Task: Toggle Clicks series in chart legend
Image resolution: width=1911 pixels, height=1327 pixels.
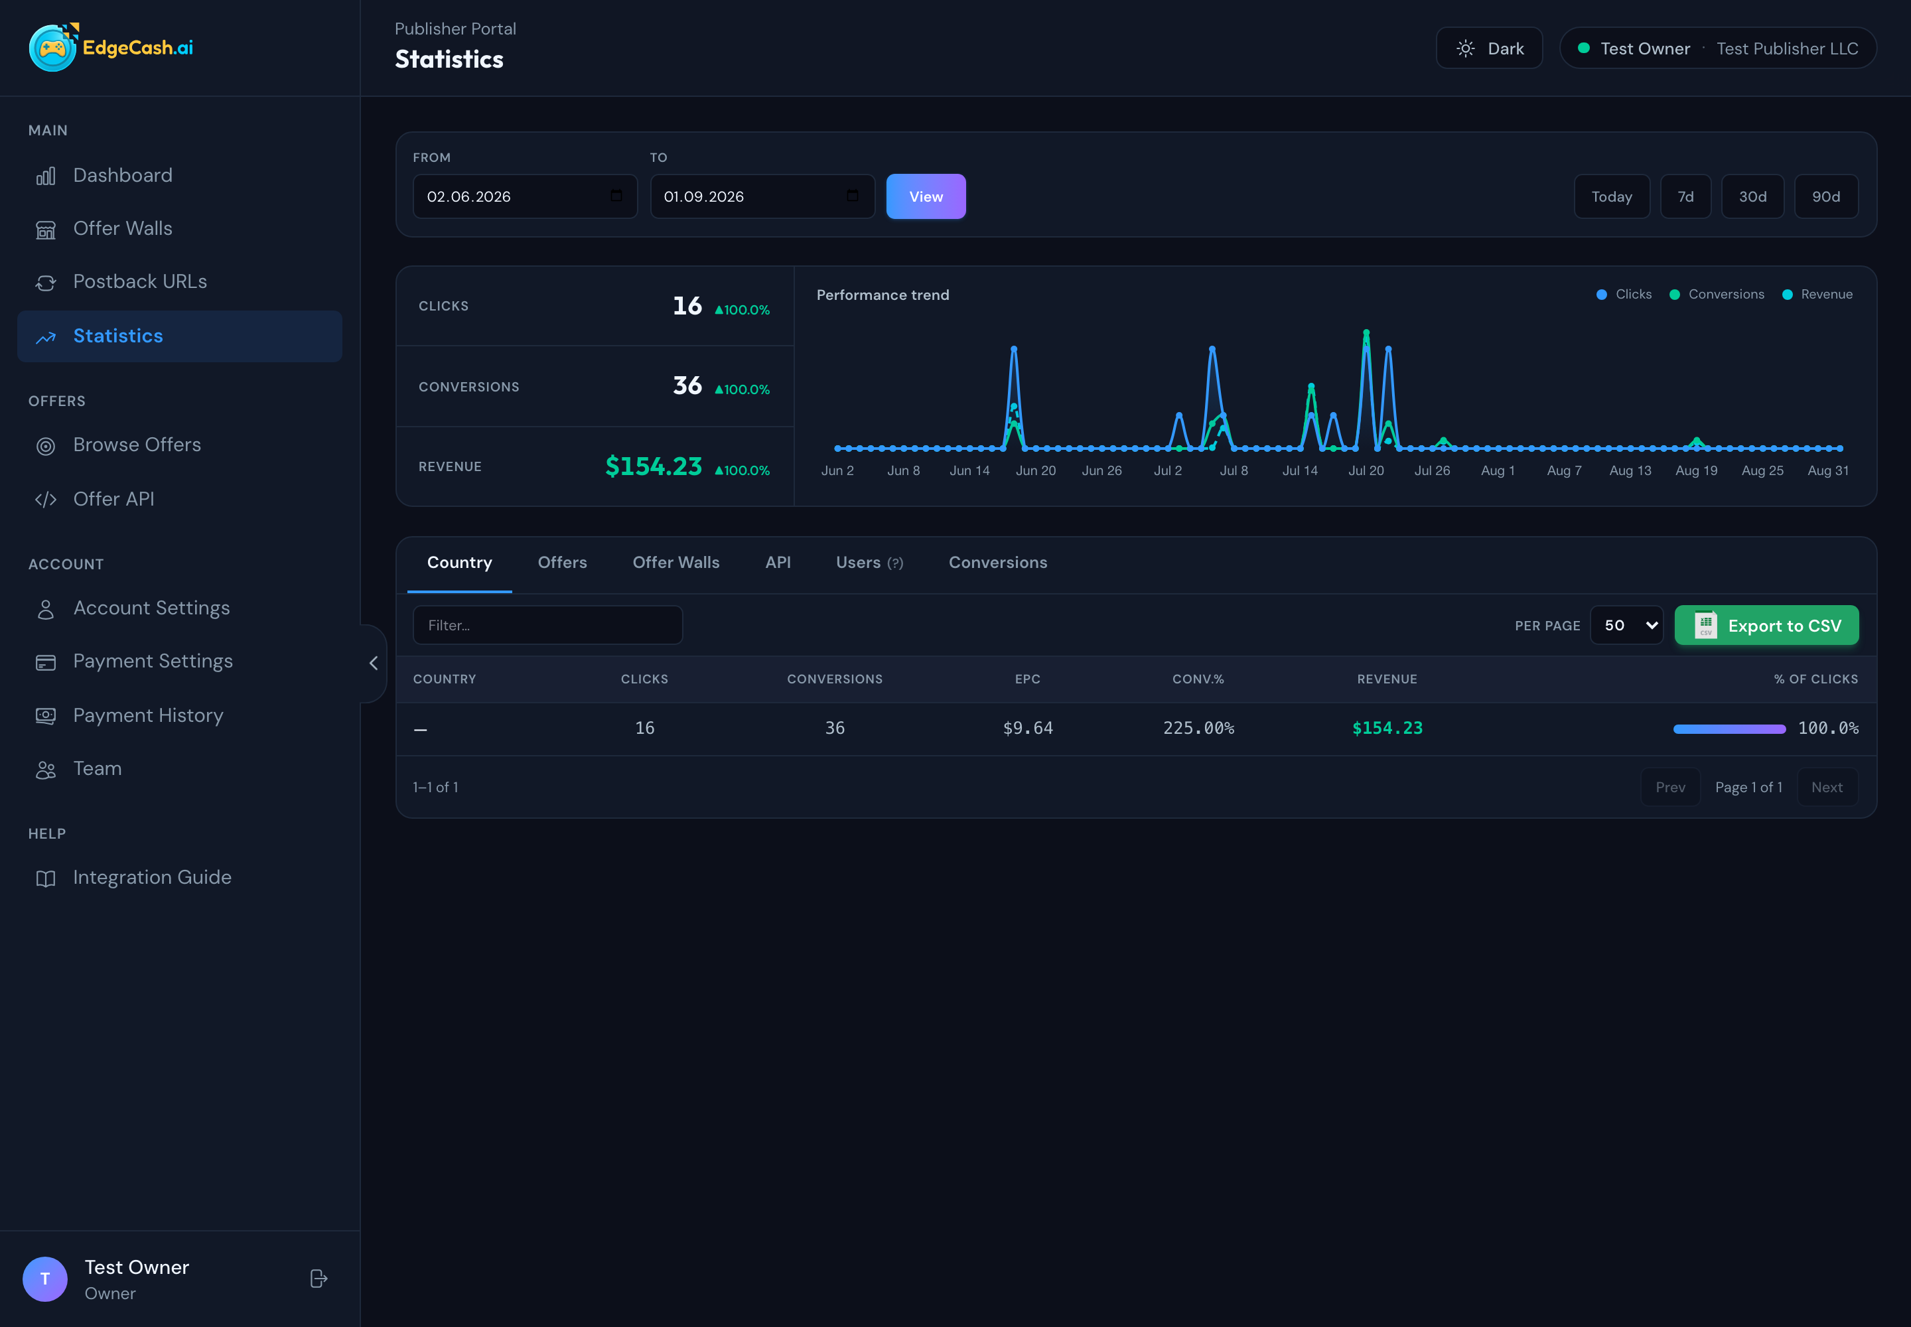Action: [1623, 295]
